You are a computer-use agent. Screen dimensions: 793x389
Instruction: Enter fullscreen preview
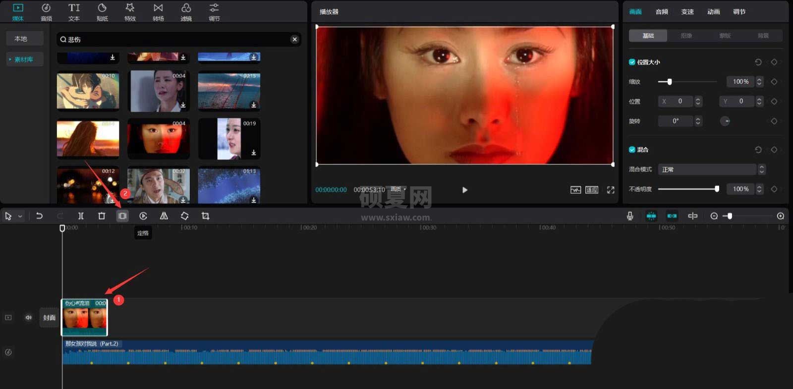click(611, 190)
